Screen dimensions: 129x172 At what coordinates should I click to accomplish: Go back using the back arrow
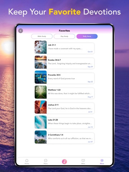[20, 31]
